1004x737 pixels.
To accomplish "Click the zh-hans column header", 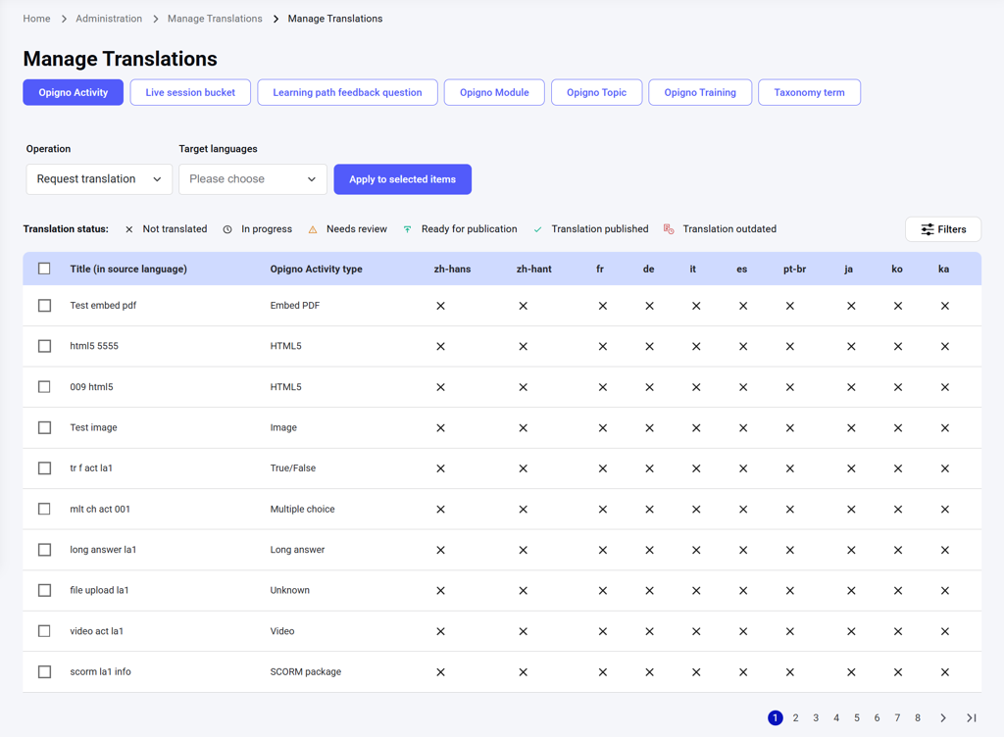I will coord(452,269).
